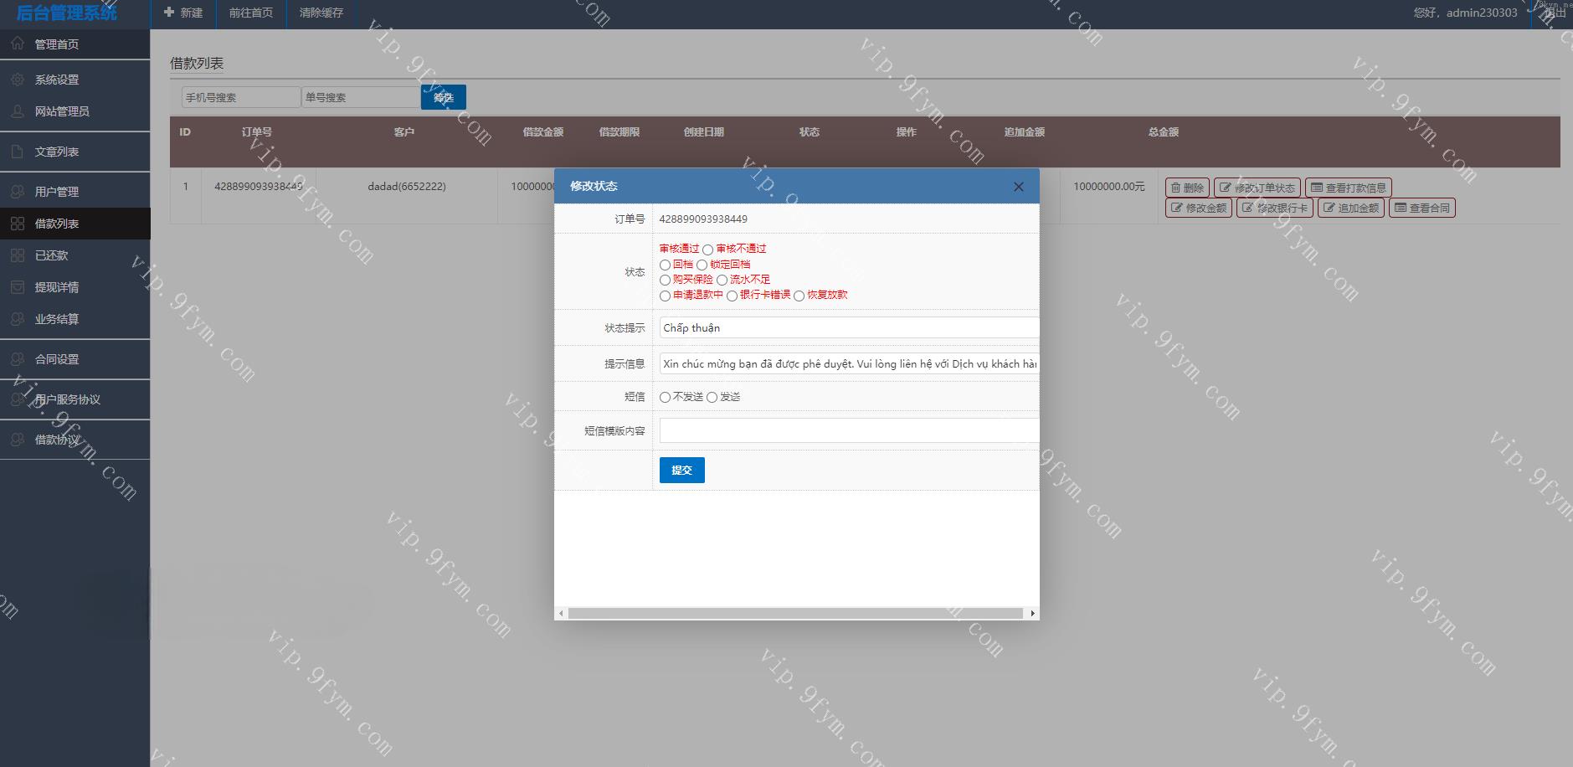Click the 提现详情 inbox icon
Viewport: 1573px width, 767px height.
click(x=18, y=287)
